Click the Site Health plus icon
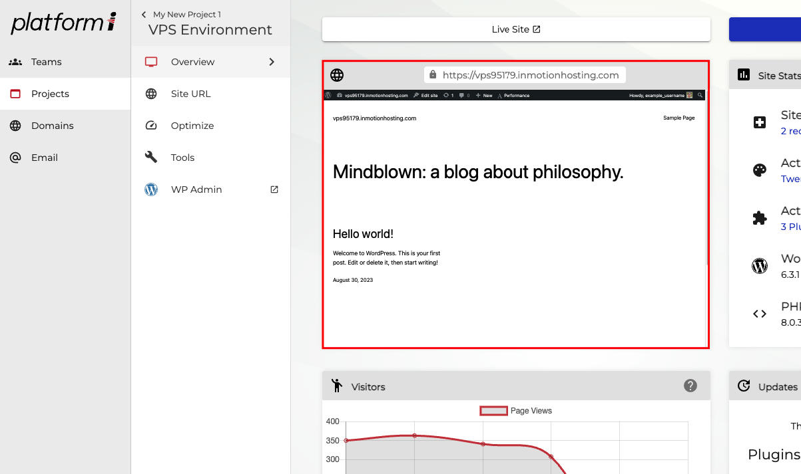This screenshot has height=474, width=801. coord(759,122)
